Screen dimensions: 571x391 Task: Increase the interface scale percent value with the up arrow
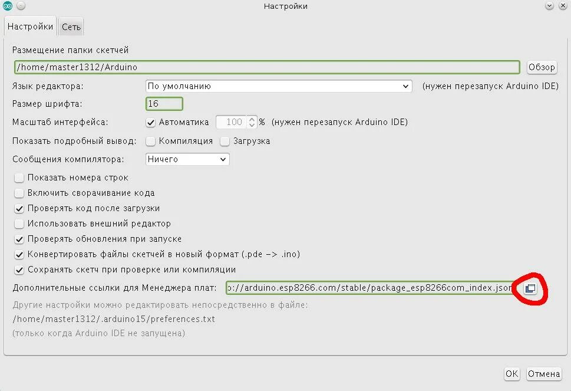coord(252,119)
